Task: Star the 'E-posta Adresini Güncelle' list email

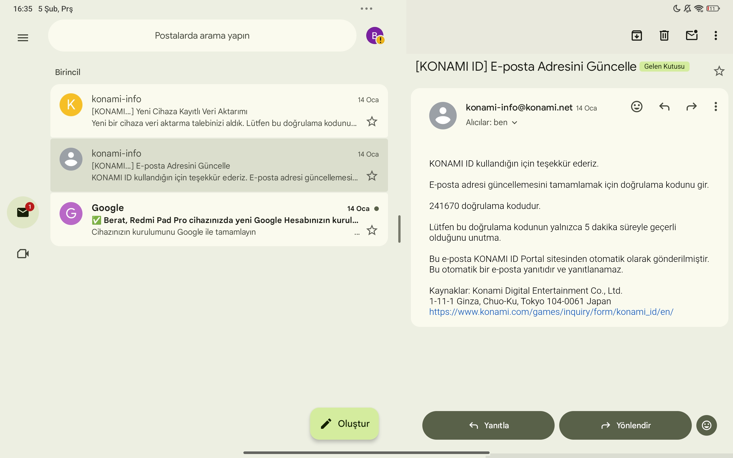Action: coord(372,176)
